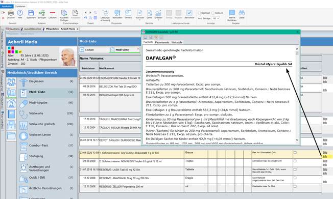The image size is (333, 199).
Task: Click the Bewohner checkmark icon
Action: pyautogui.click(x=189, y=13)
